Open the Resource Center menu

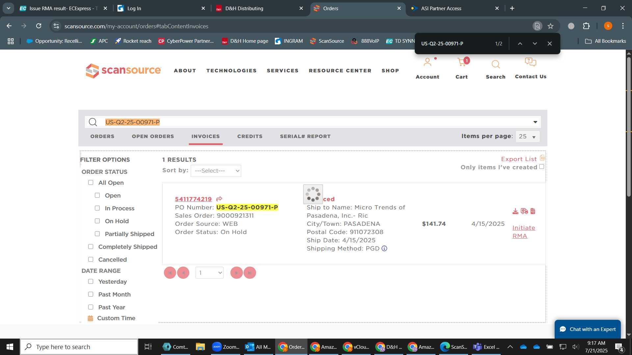tap(340, 71)
